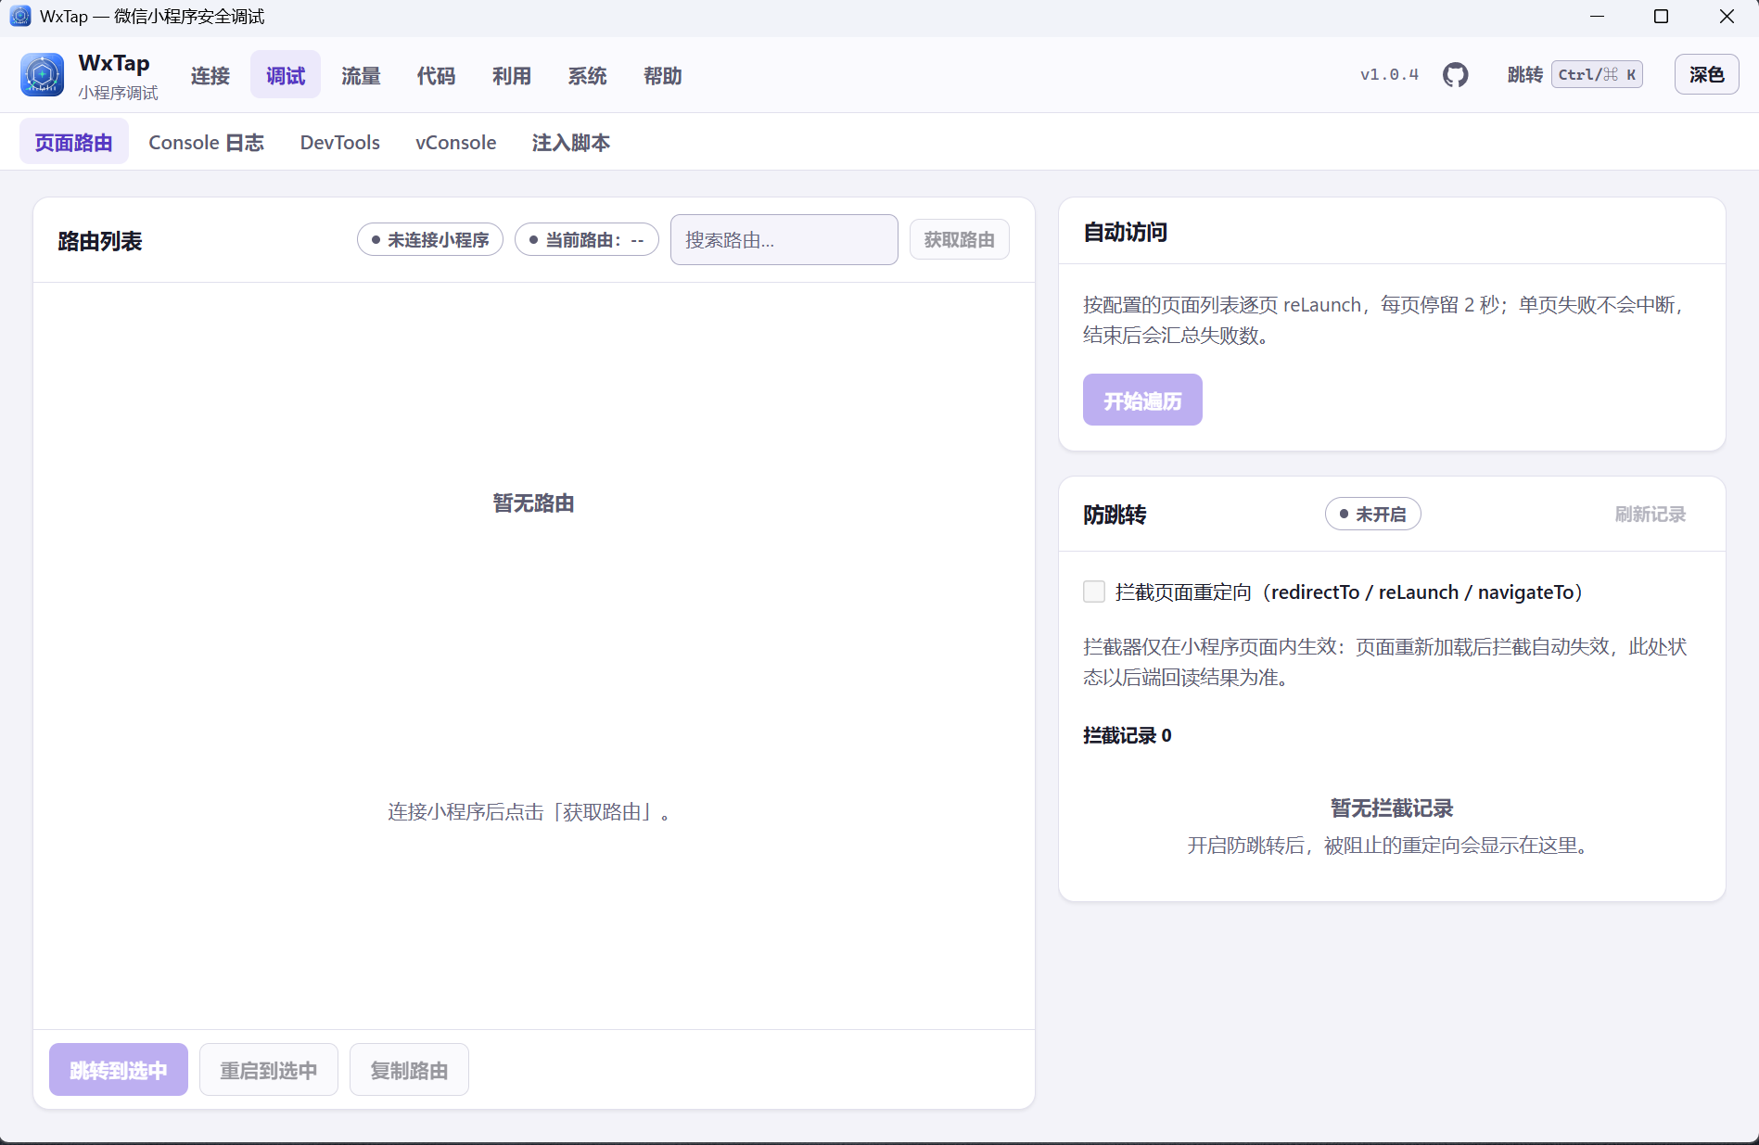Open the 系统 menu
Image resolution: width=1759 pixels, height=1145 pixels.
coord(587,75)
